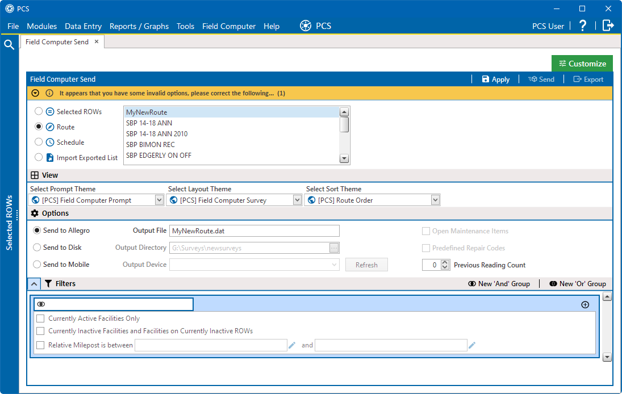
Task: Select the Selected ROWs radio button
Action: point(39,111)
